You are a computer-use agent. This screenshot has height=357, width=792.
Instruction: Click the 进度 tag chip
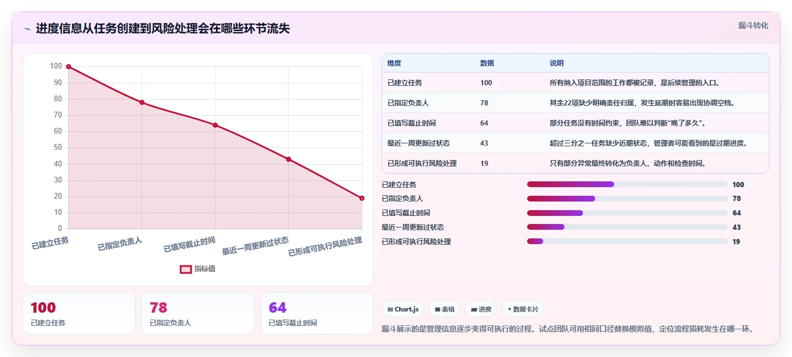(481, 309)
